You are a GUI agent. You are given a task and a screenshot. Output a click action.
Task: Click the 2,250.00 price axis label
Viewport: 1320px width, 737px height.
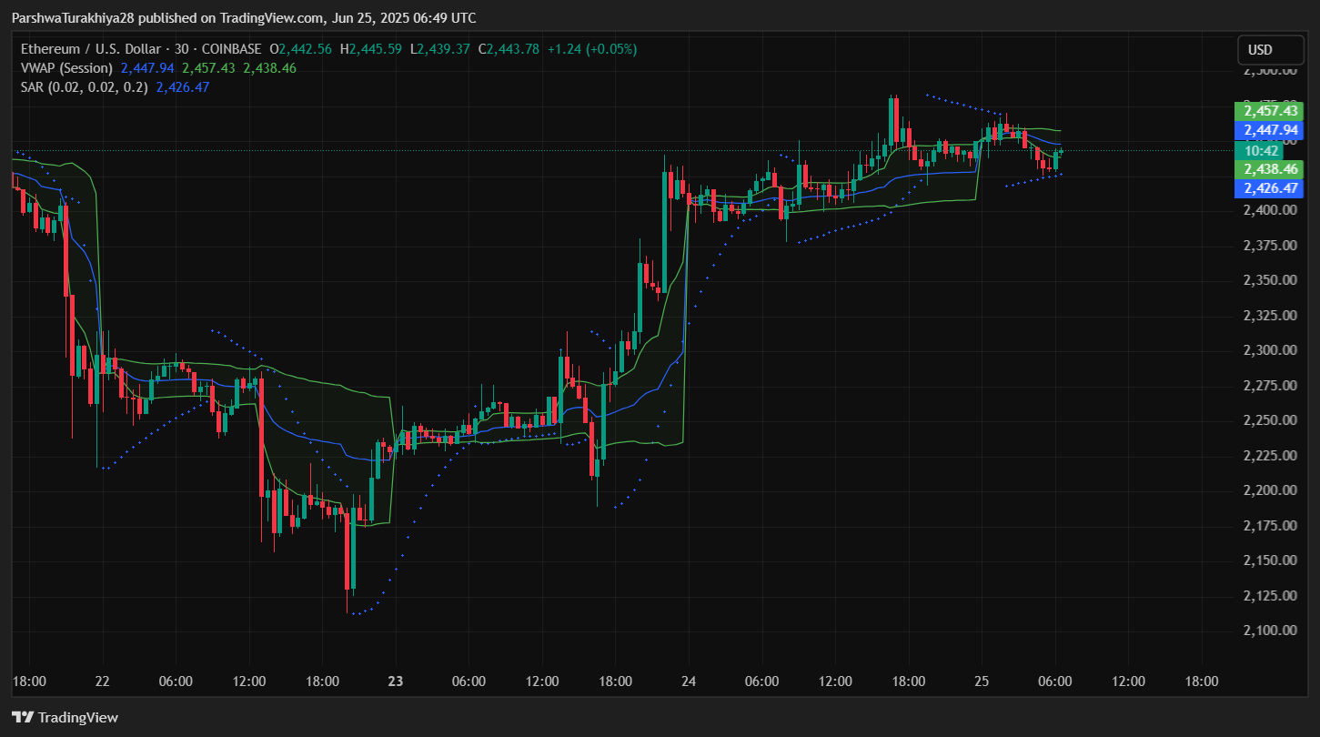click(1270, 420)
